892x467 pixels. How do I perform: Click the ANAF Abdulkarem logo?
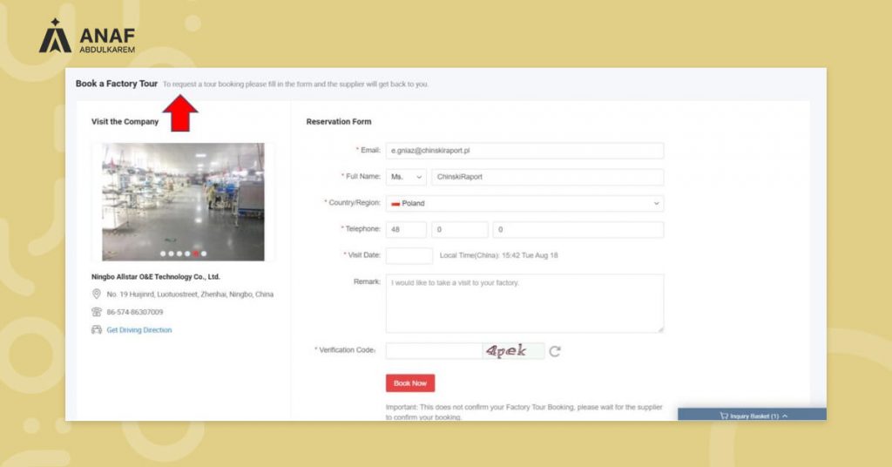tap(87, 36)
